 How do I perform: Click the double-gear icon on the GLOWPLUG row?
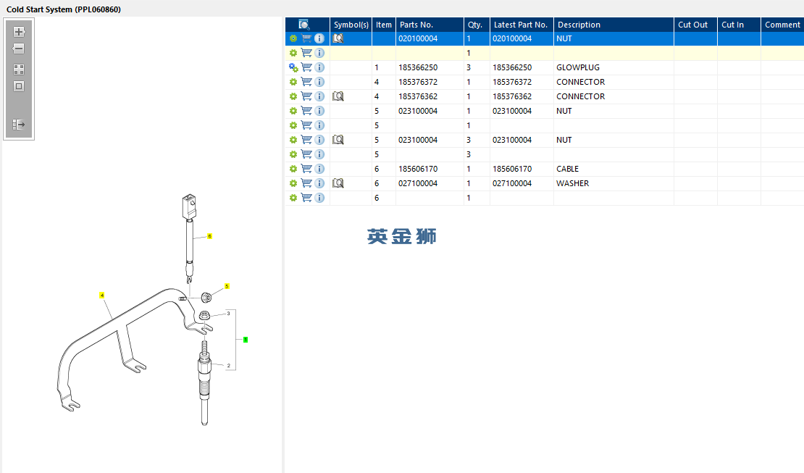tap(293, 67)
